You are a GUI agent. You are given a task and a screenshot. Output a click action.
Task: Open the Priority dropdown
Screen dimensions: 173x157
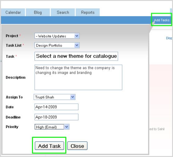click(x=52, y=127)
